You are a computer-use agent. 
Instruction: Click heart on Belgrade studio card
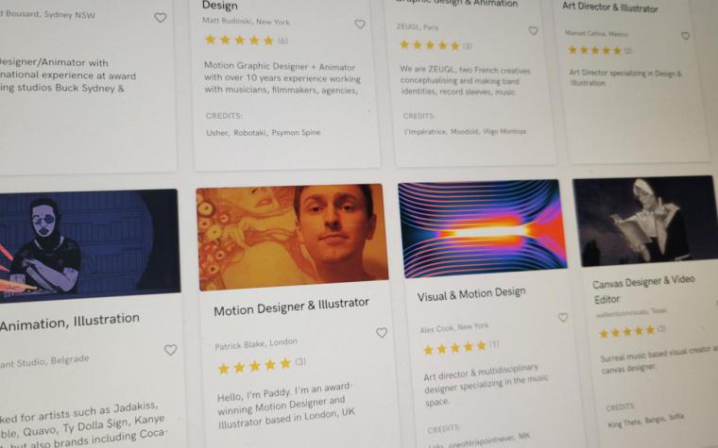point(170,350)
